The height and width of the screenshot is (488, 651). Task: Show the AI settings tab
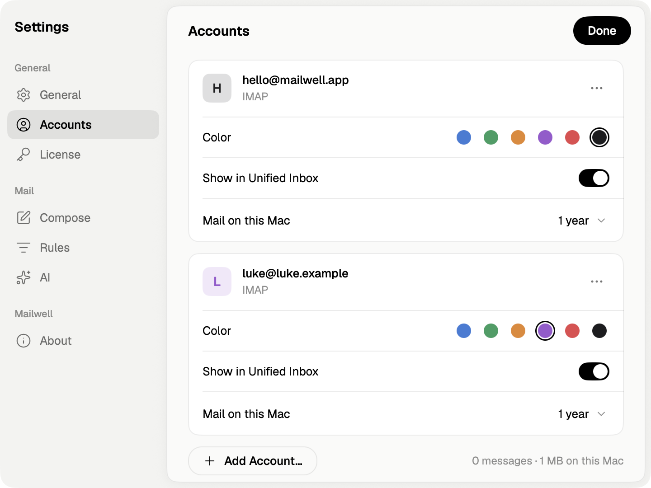pyautogui.click(x=83, y=277)
